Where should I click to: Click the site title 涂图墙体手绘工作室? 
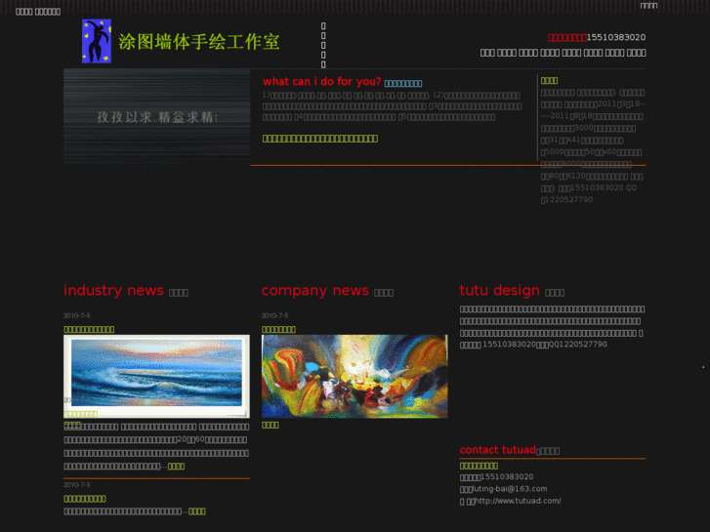point(199,42)
